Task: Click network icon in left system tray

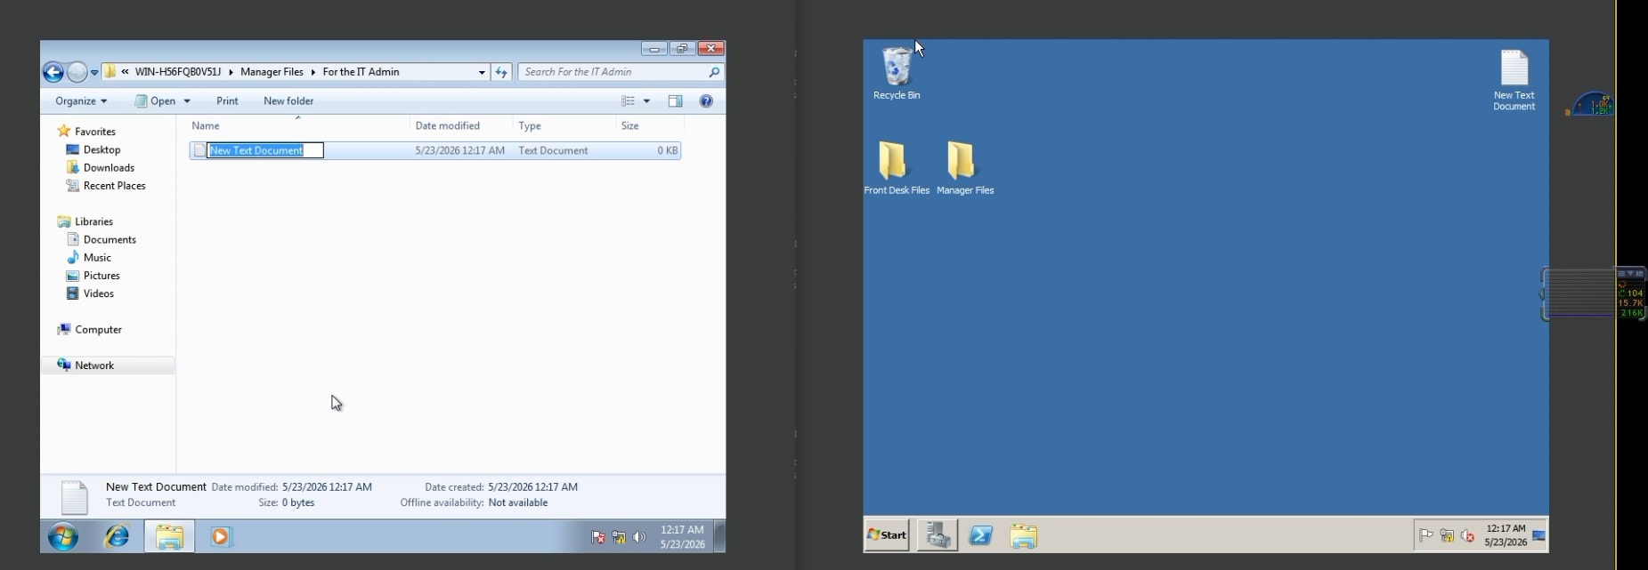Action: tap(619, 537)
